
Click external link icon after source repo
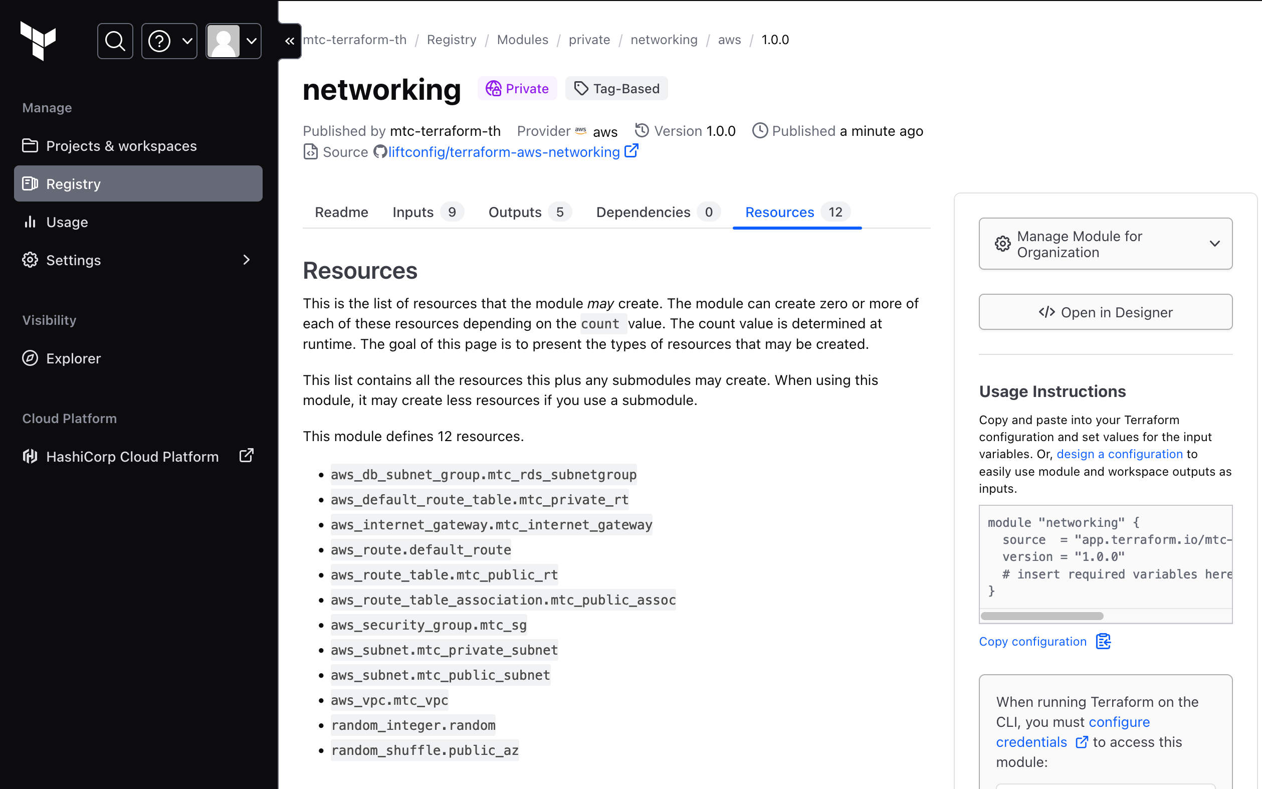[x=632, y=151]
